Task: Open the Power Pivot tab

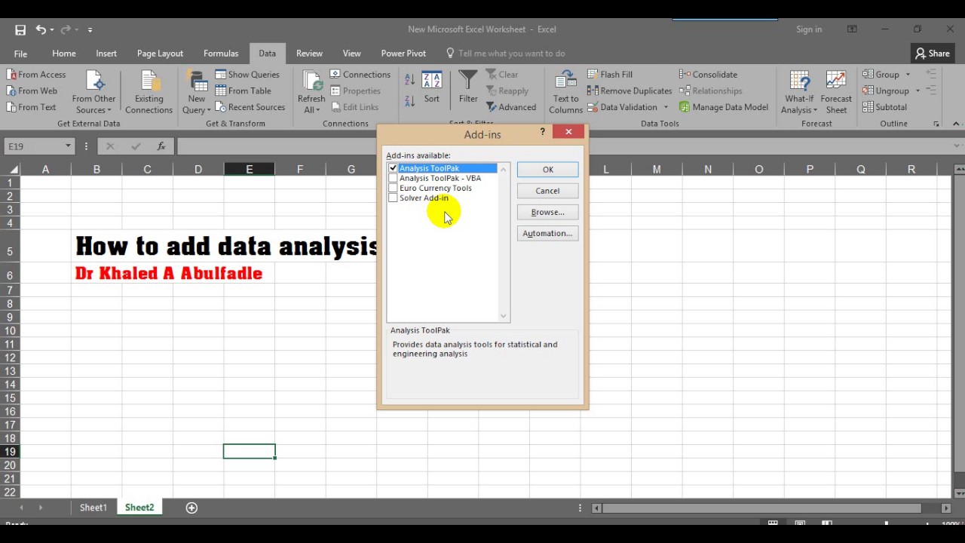Action: click(x=403, y=54)
